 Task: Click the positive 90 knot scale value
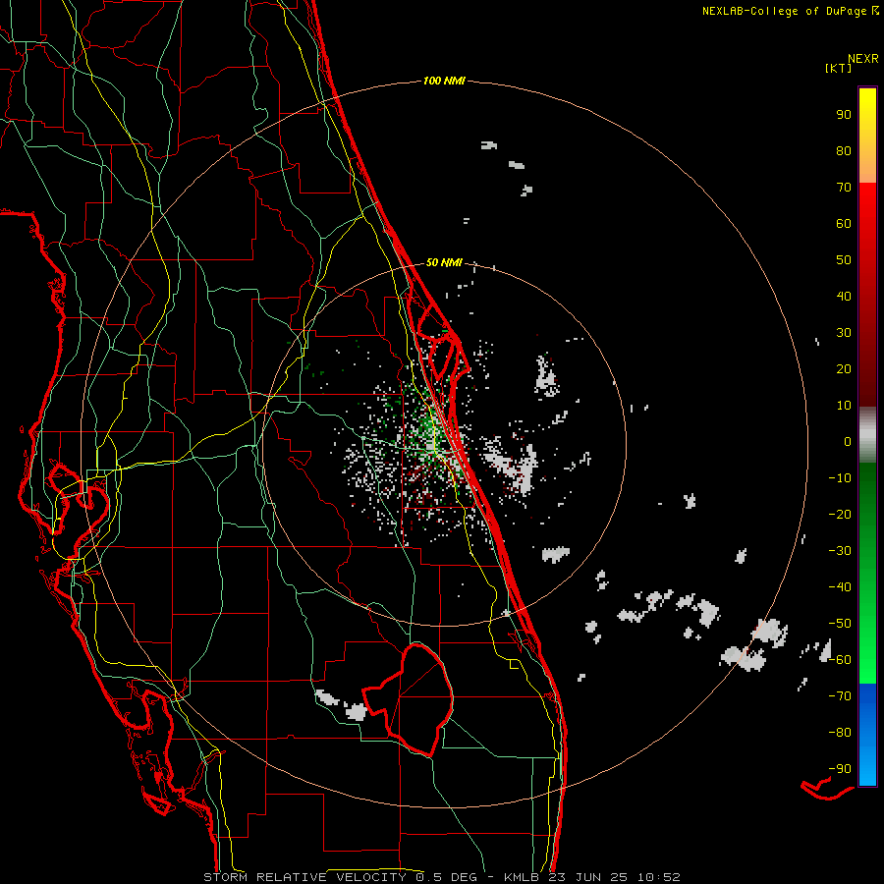coord(844,115)
